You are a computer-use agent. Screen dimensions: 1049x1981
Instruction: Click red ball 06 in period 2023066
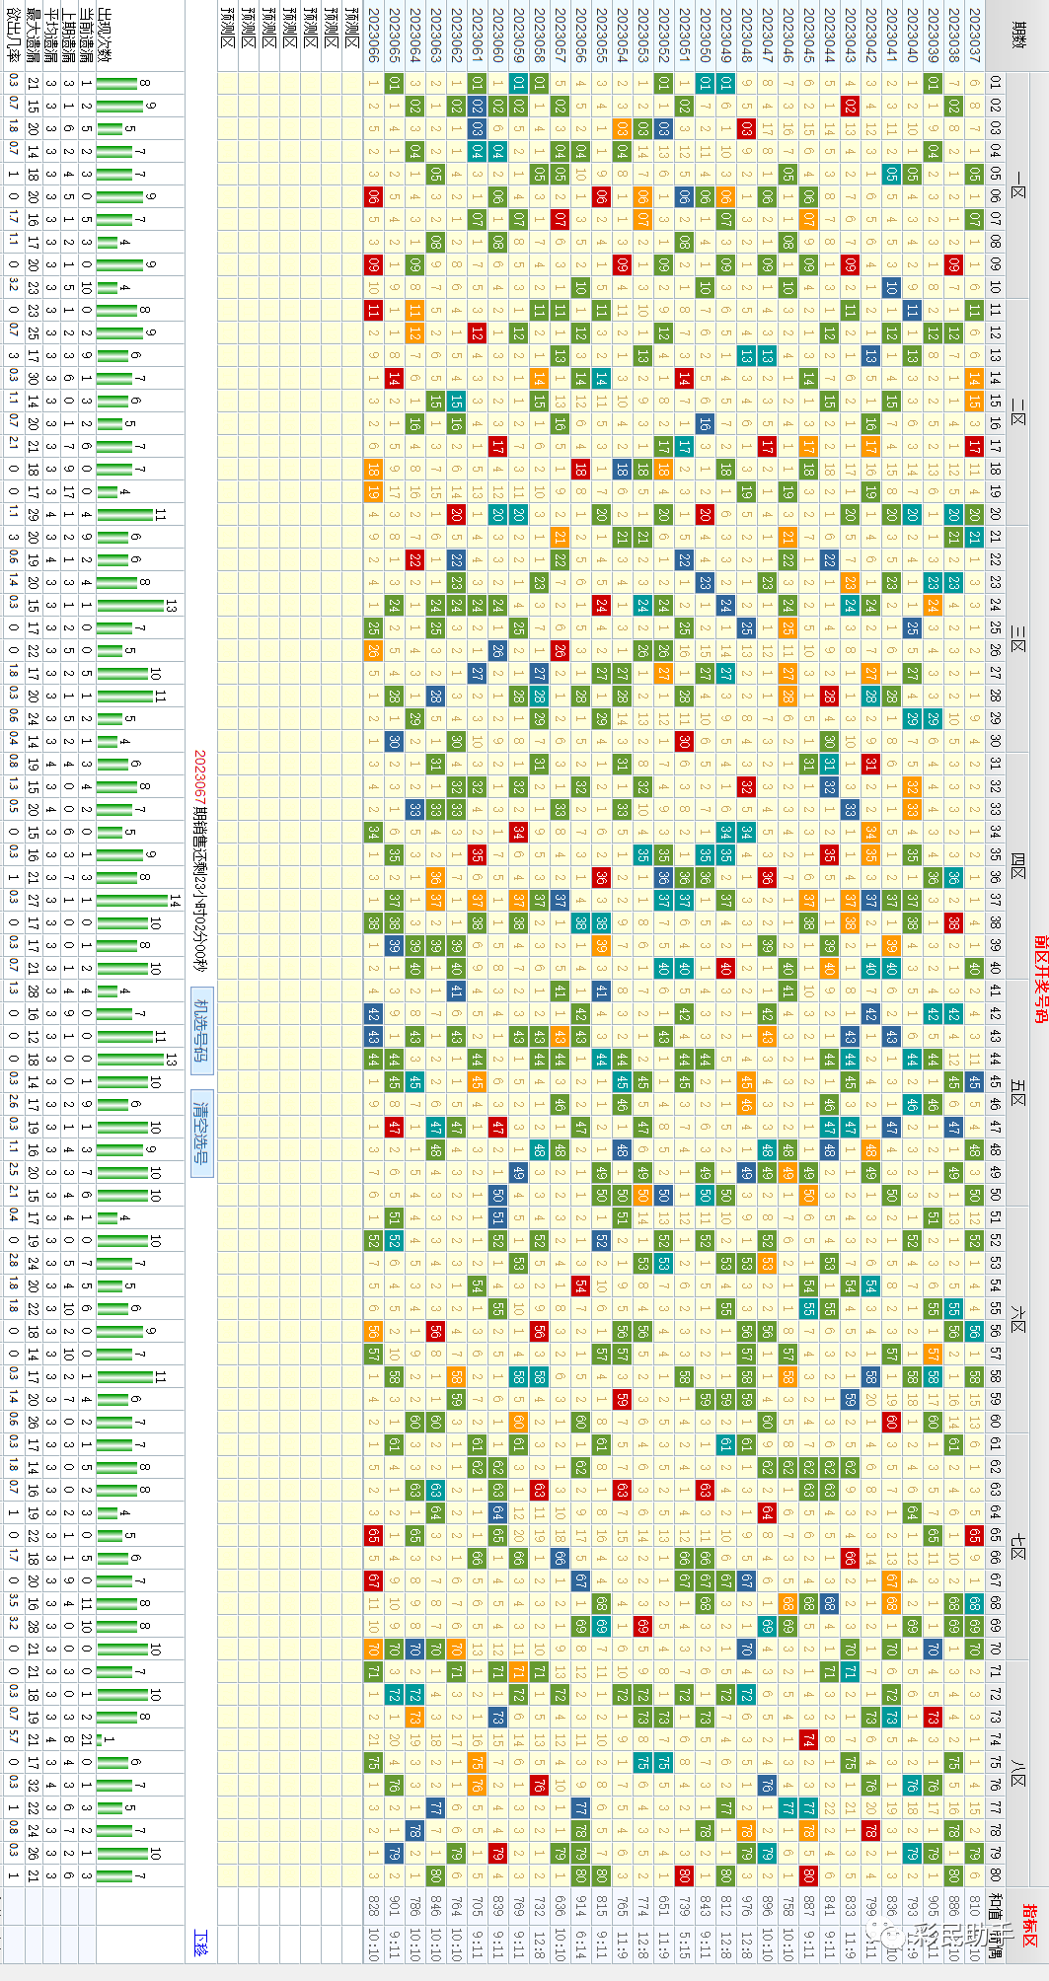pyautogui.click(x=373, y=196)
